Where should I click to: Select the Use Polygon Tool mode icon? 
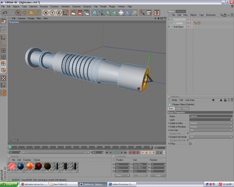coord(3,64)
